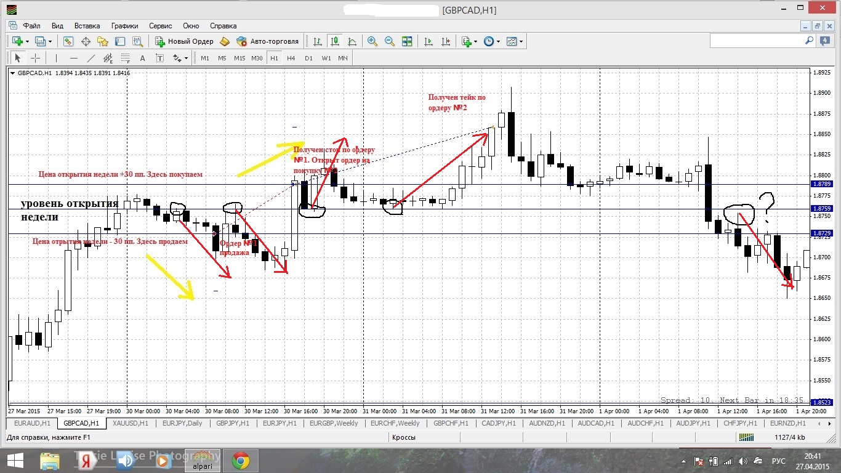Open the Файл menu

(x=32, y=26)
